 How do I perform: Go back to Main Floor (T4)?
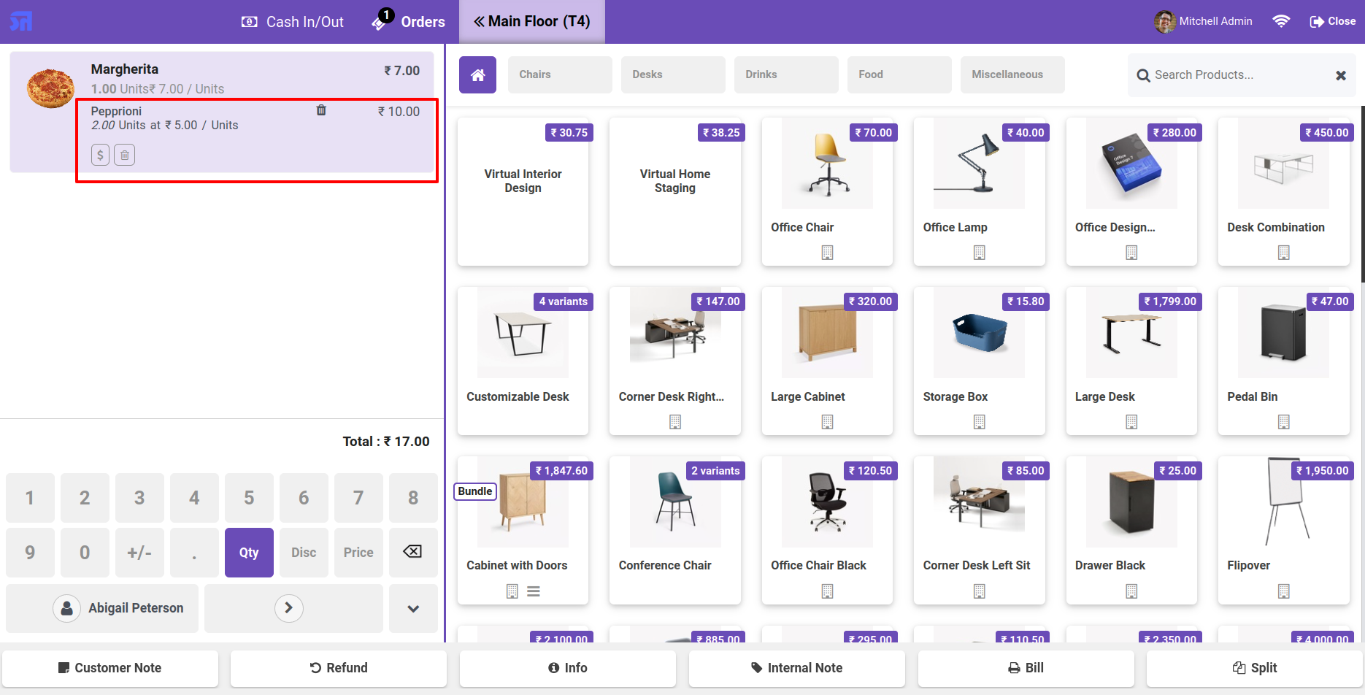[x=532, y=21]
